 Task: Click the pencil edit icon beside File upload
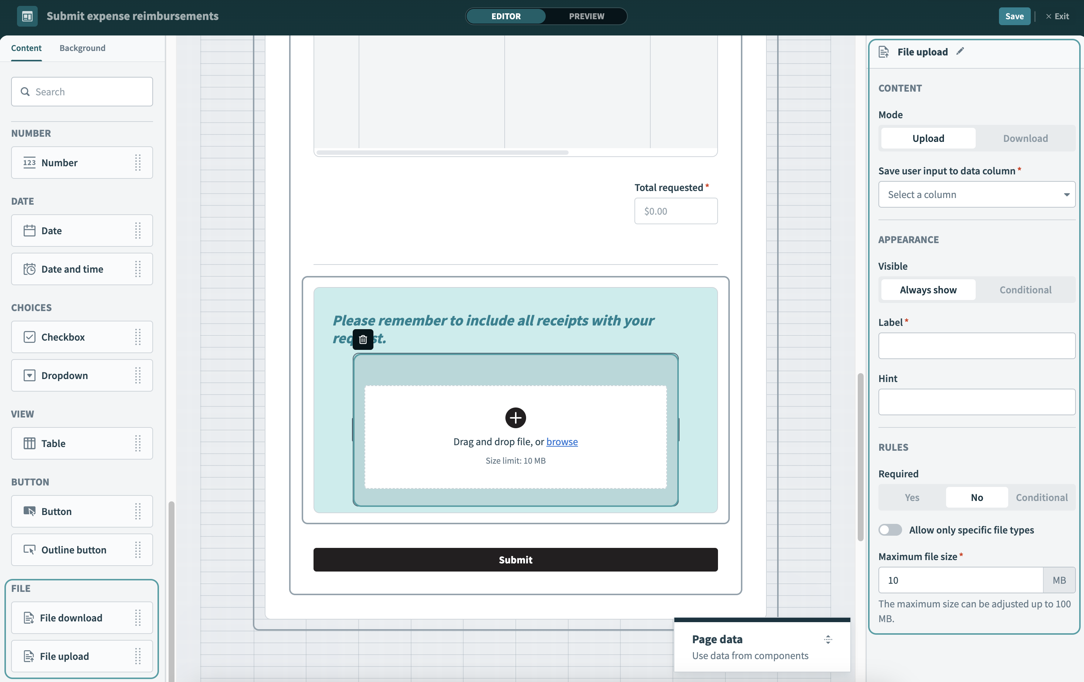click(x=960, y=51)
